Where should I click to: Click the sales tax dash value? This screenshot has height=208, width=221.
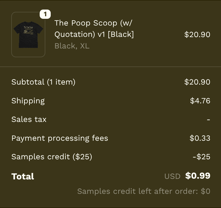208,120
